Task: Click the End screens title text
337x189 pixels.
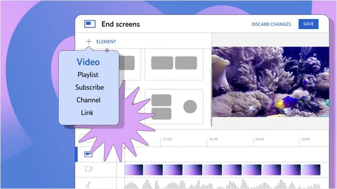Action: [x=120, y=24]
